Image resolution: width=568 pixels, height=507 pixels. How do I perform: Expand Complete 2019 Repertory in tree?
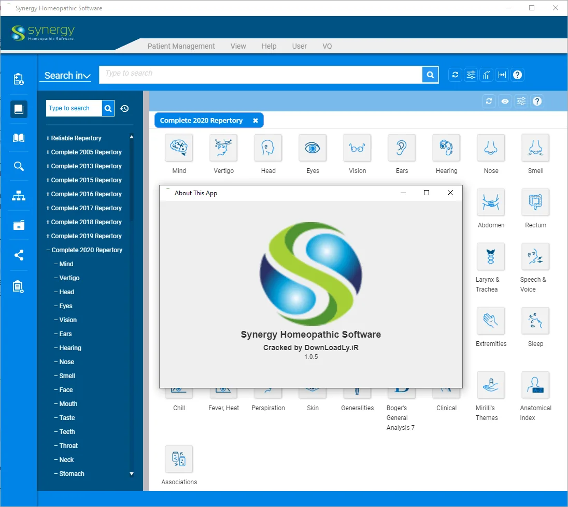point(83,236)
